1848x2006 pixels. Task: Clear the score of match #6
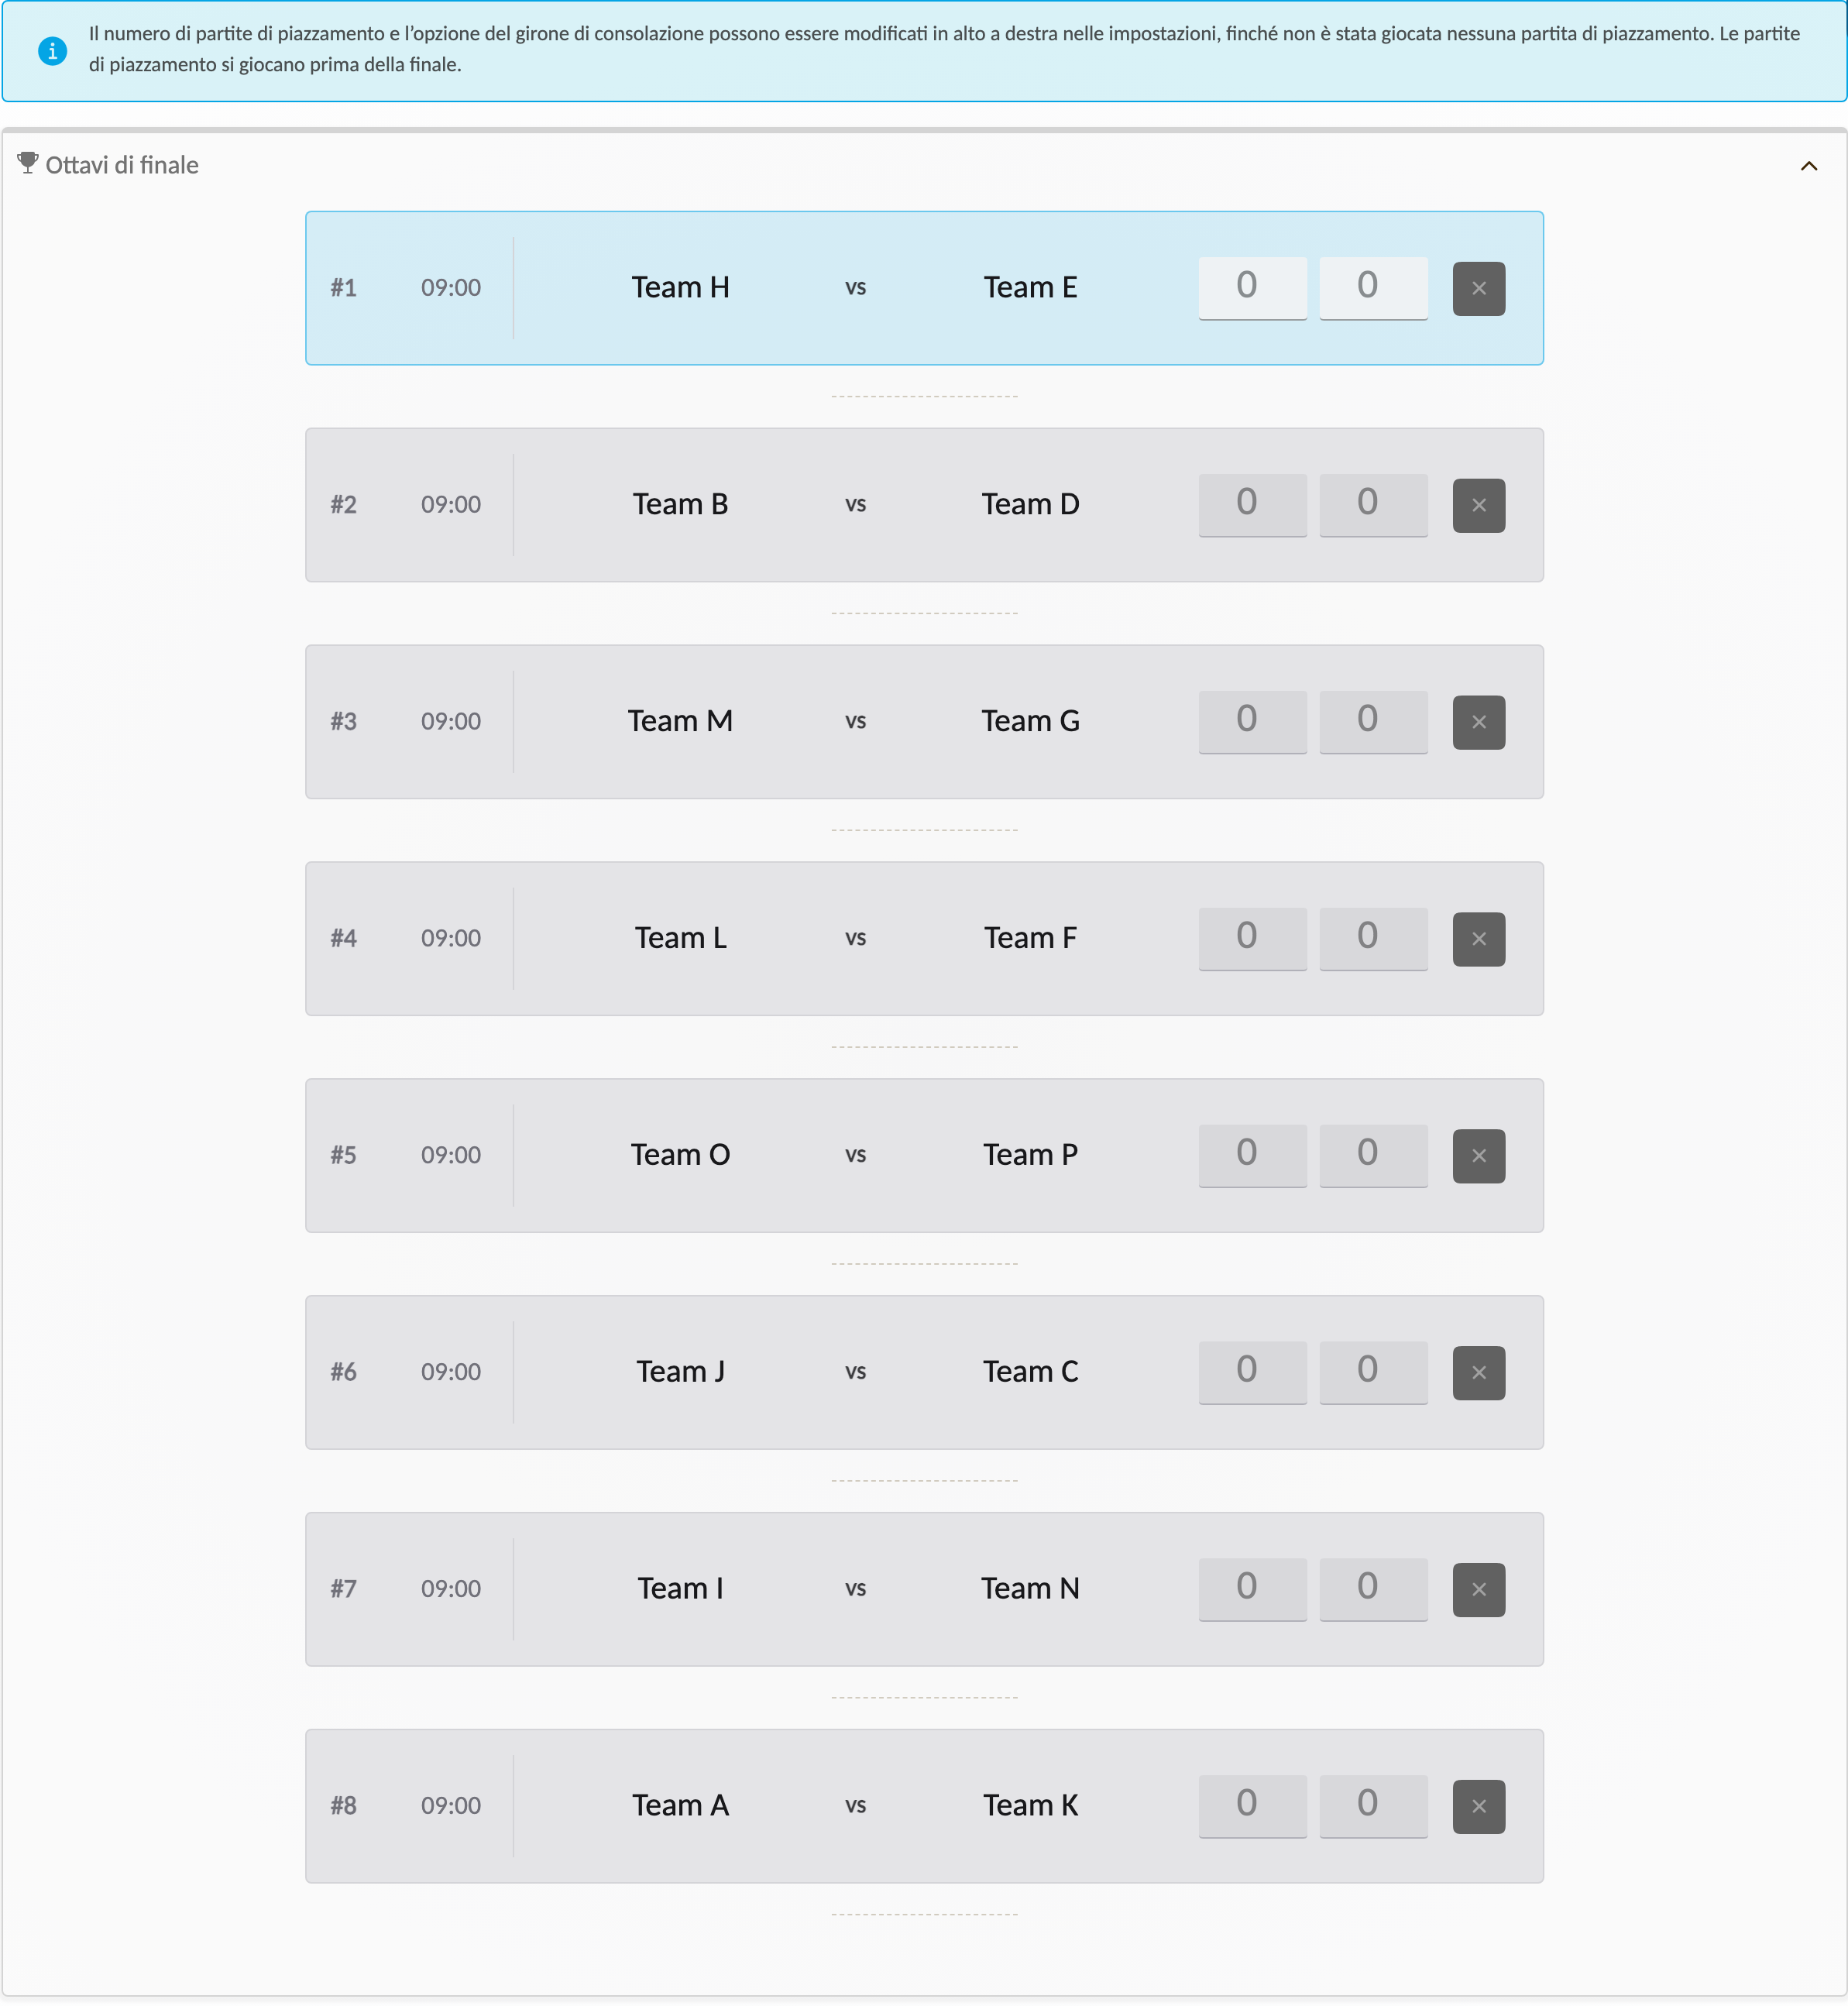1478,1373
